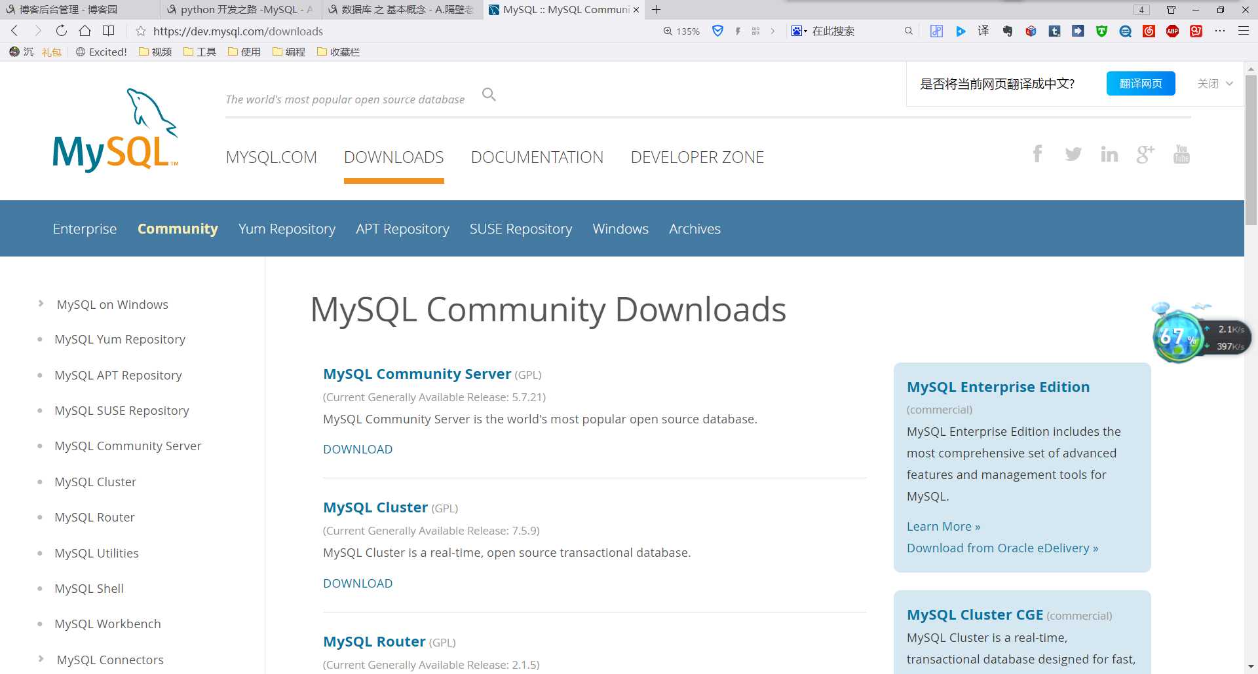
Task: Click Learn More in Enterprise Edition box
Action: pos(943,526)
